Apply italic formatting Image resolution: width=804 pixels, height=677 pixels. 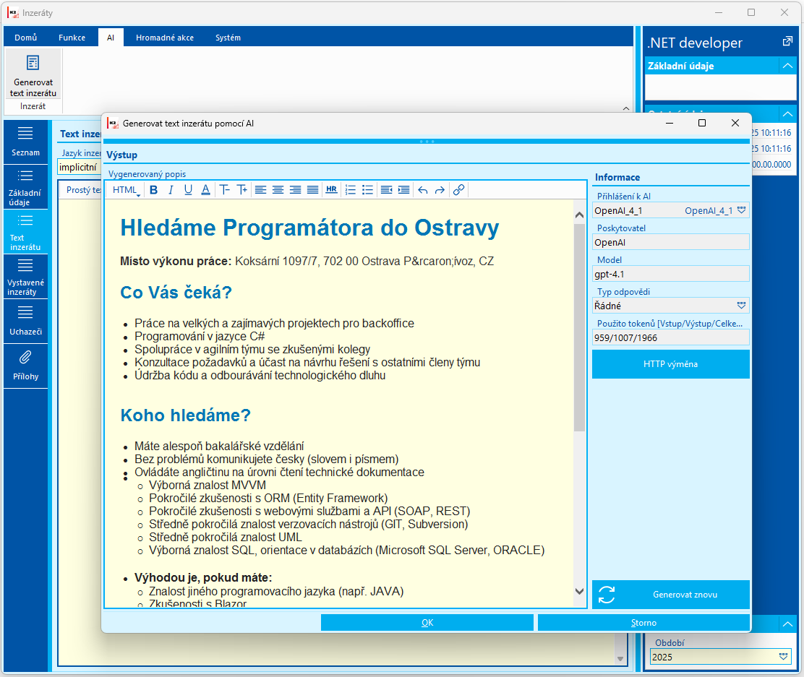(171, 190)
